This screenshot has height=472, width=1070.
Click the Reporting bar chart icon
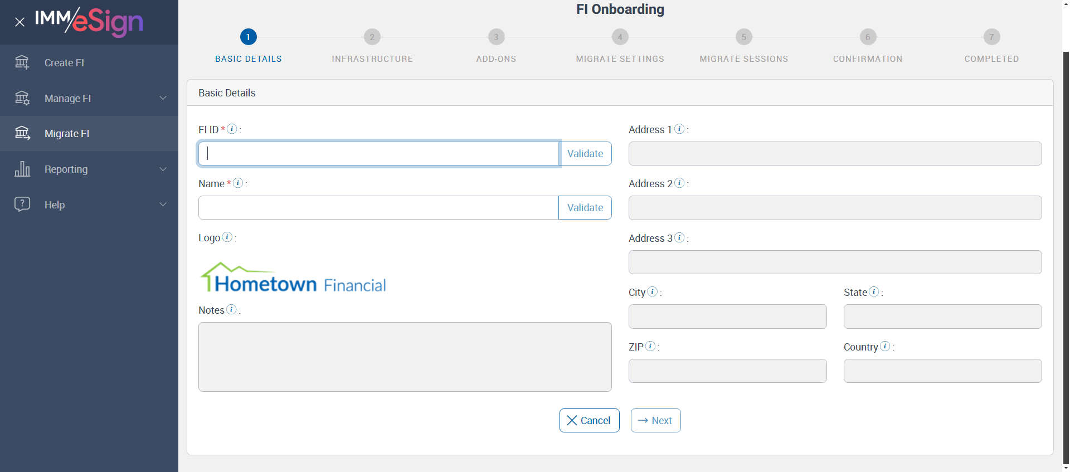pyautogui.click(x=22, y=169)
